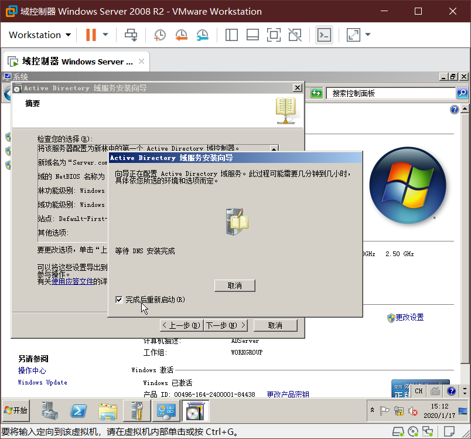Click the 下一步 next button
This screenshot has height=439, width=471.
pyautogui.click(x=226, y=325)
